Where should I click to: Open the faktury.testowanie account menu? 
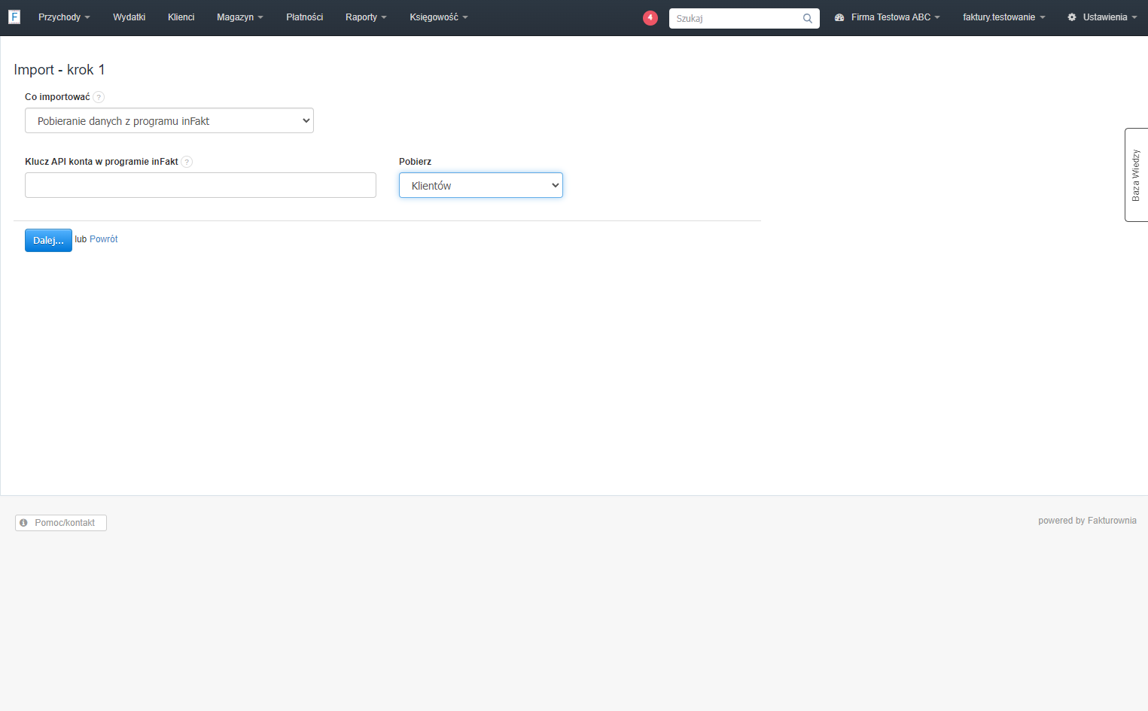1004,17
